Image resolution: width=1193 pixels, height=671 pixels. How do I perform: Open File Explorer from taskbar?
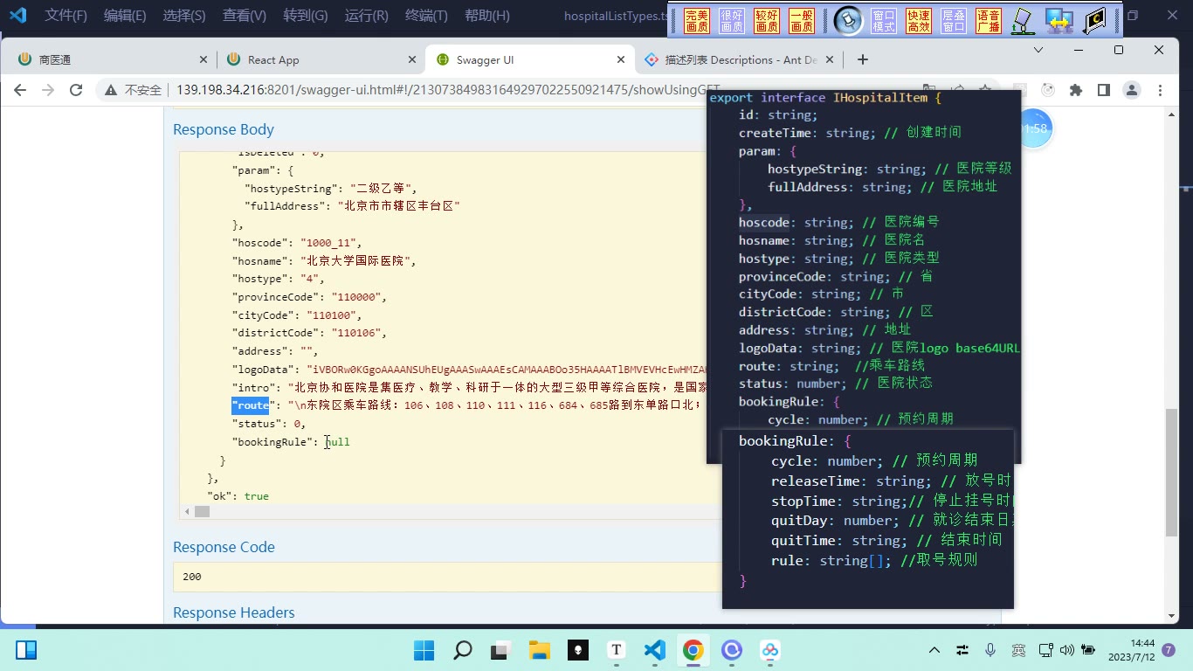click(x=539, y=650)
